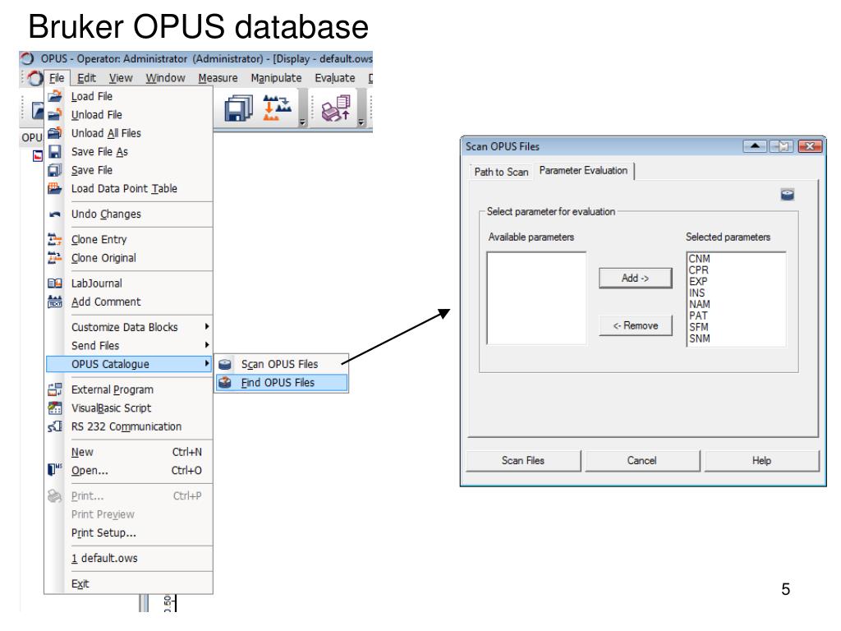The image size is (841, 631).
Task: Click the VisualBasic Script icon
Action: click(55, 408)
